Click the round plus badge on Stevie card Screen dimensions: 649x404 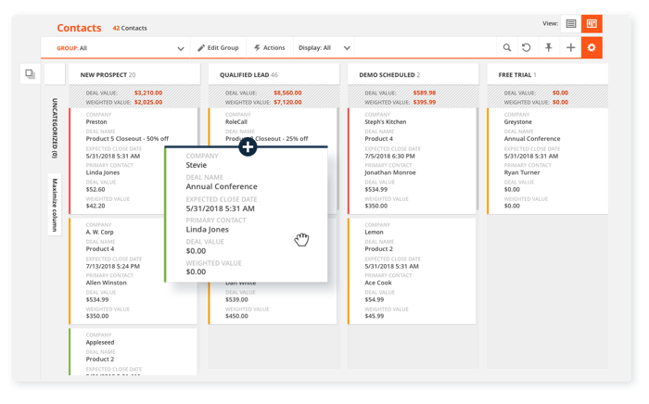(x=248, y=146)
